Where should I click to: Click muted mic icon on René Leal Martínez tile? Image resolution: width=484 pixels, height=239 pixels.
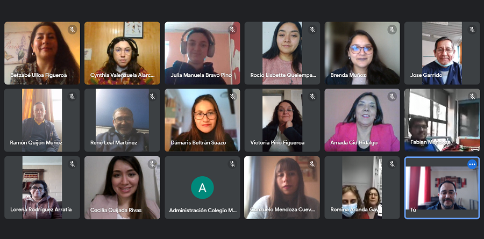pyautogui.click(x=153, y=97)
